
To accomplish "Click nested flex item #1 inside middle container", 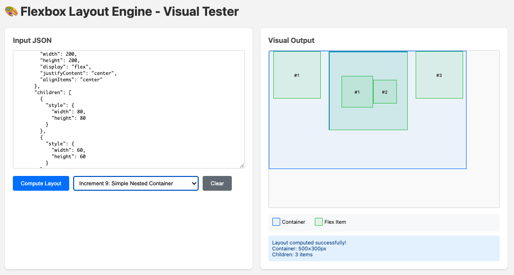I will click(357, 92).
